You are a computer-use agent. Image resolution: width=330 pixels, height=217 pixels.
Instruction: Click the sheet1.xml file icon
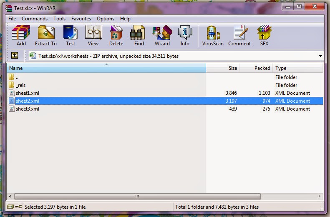[12, 93]
